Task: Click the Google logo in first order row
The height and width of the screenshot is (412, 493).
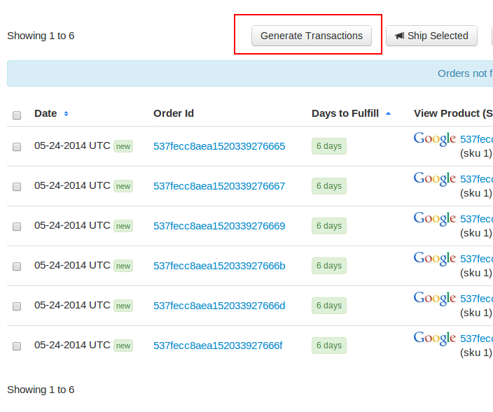Action: (x=434, y=139)
